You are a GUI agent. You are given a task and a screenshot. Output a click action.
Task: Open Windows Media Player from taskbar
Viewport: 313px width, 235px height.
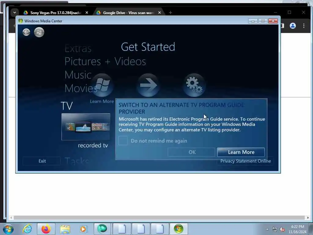pyautogui.click(x=83, y=229)
